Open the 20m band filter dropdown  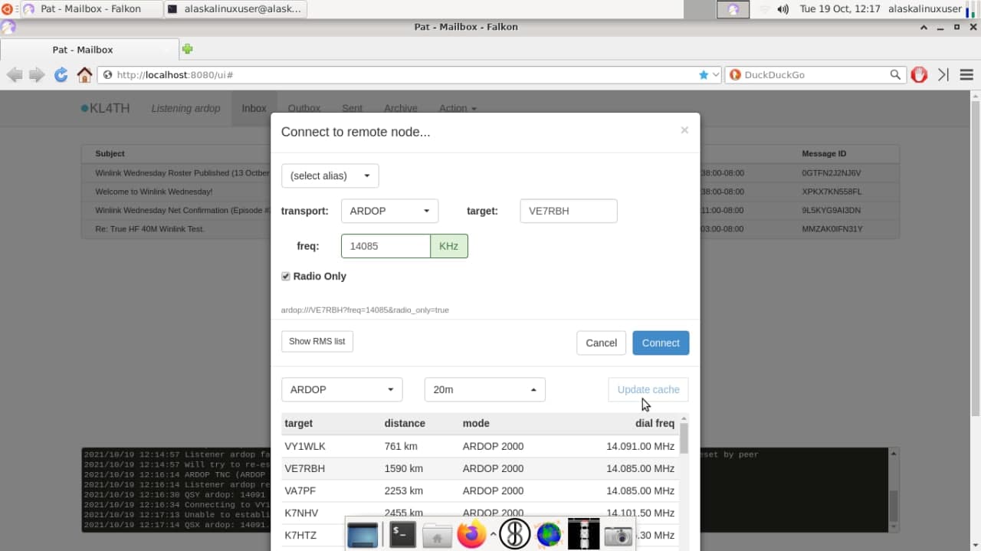pos(484,389)
